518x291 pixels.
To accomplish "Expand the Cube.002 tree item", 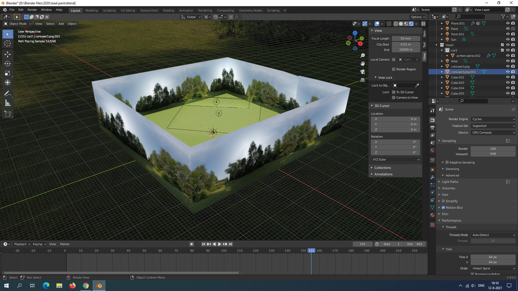I will point(442,77).
